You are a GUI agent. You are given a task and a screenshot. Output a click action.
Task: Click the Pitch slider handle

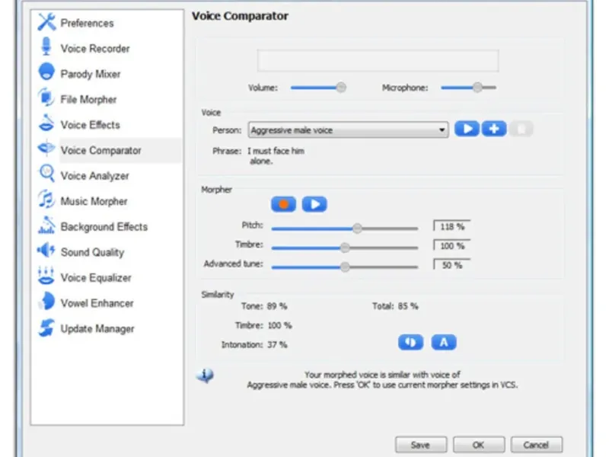pos(357,228)
